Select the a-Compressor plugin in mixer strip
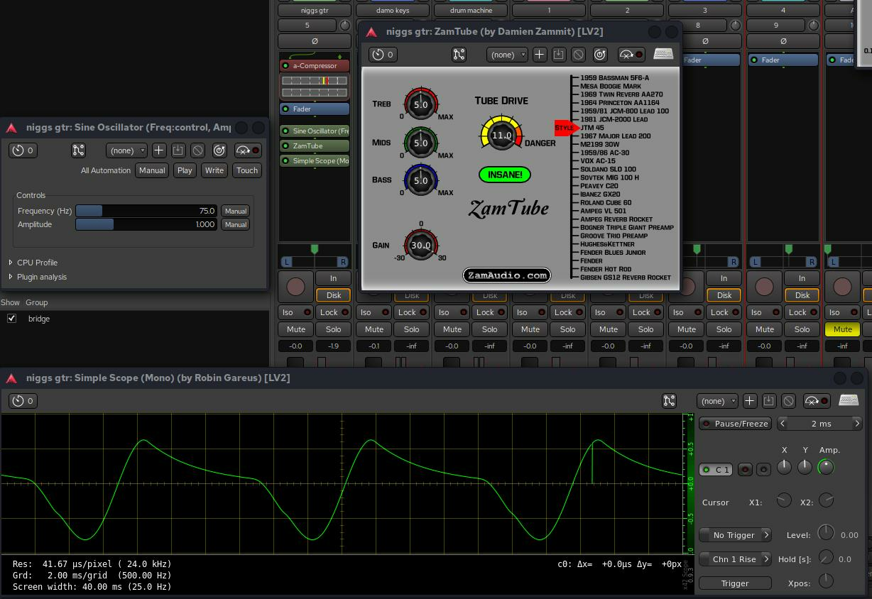Image resolution: width=872 pixels, height=599 pixels. click(314, 66)
